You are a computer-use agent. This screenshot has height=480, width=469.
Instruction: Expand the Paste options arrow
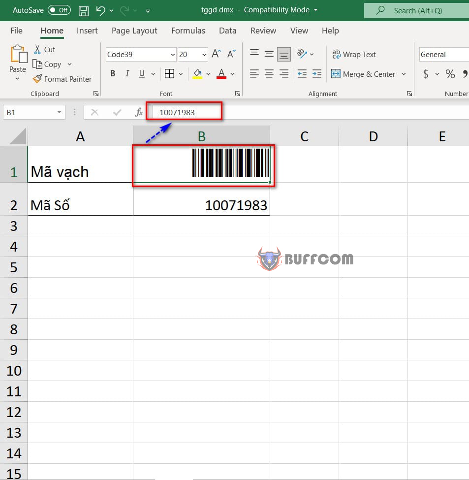point(17,79)
